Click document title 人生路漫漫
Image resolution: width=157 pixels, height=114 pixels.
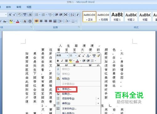pyautogui.click(x=76, y=46)
